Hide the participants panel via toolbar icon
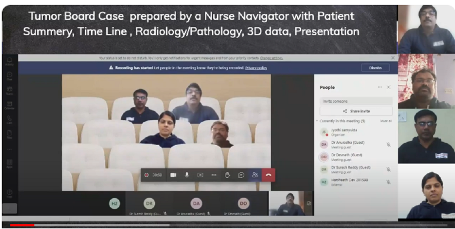Viewport: 455px width, 229px height. pyautogui.click(x=255, y=175)
